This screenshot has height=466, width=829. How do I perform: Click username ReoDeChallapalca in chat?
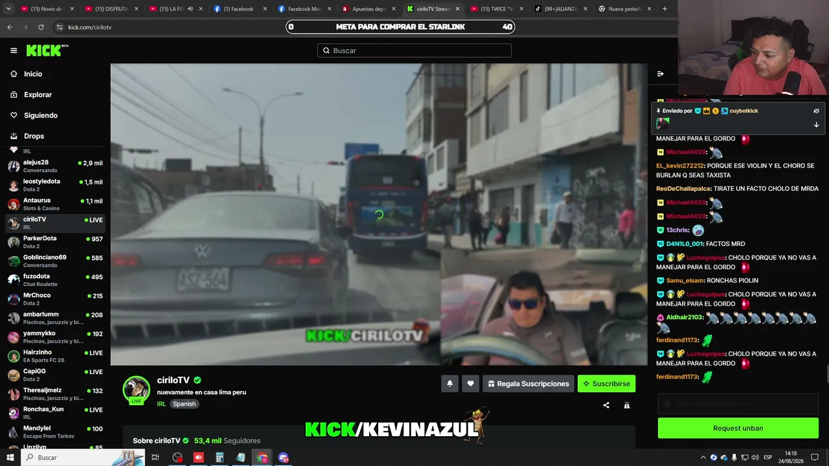tap(683, 188)
